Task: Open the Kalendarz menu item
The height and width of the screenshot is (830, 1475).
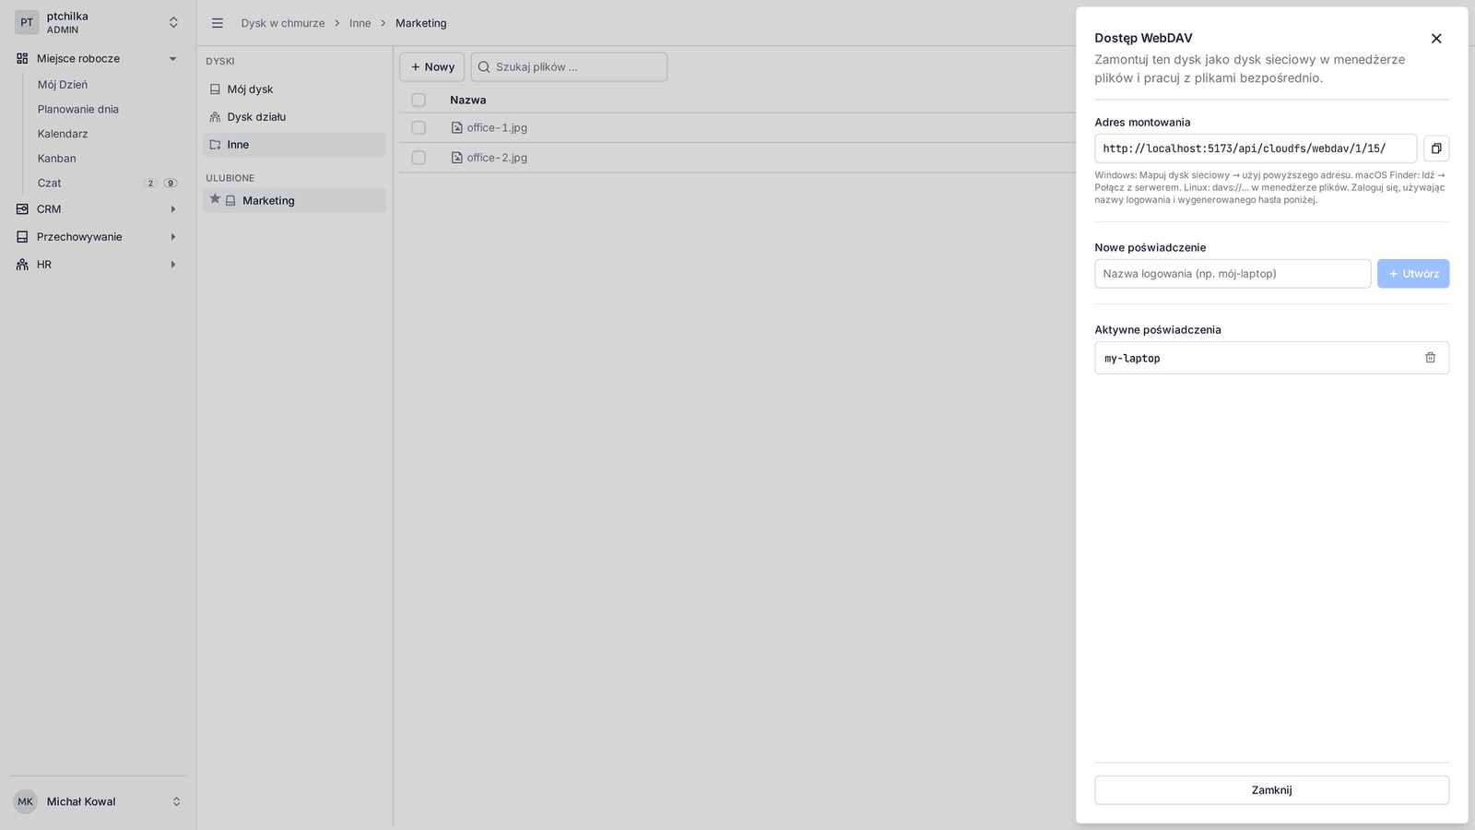Action: (x=63, y=134)
